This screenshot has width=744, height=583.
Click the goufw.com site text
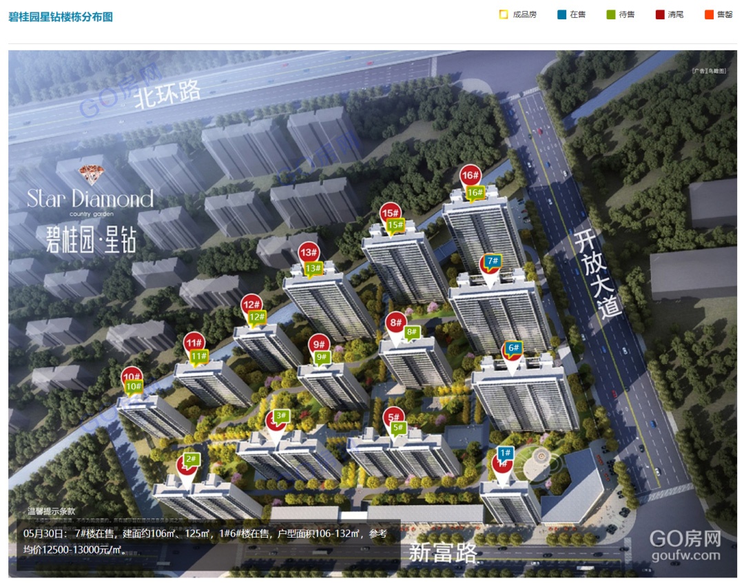click(685, 555)
